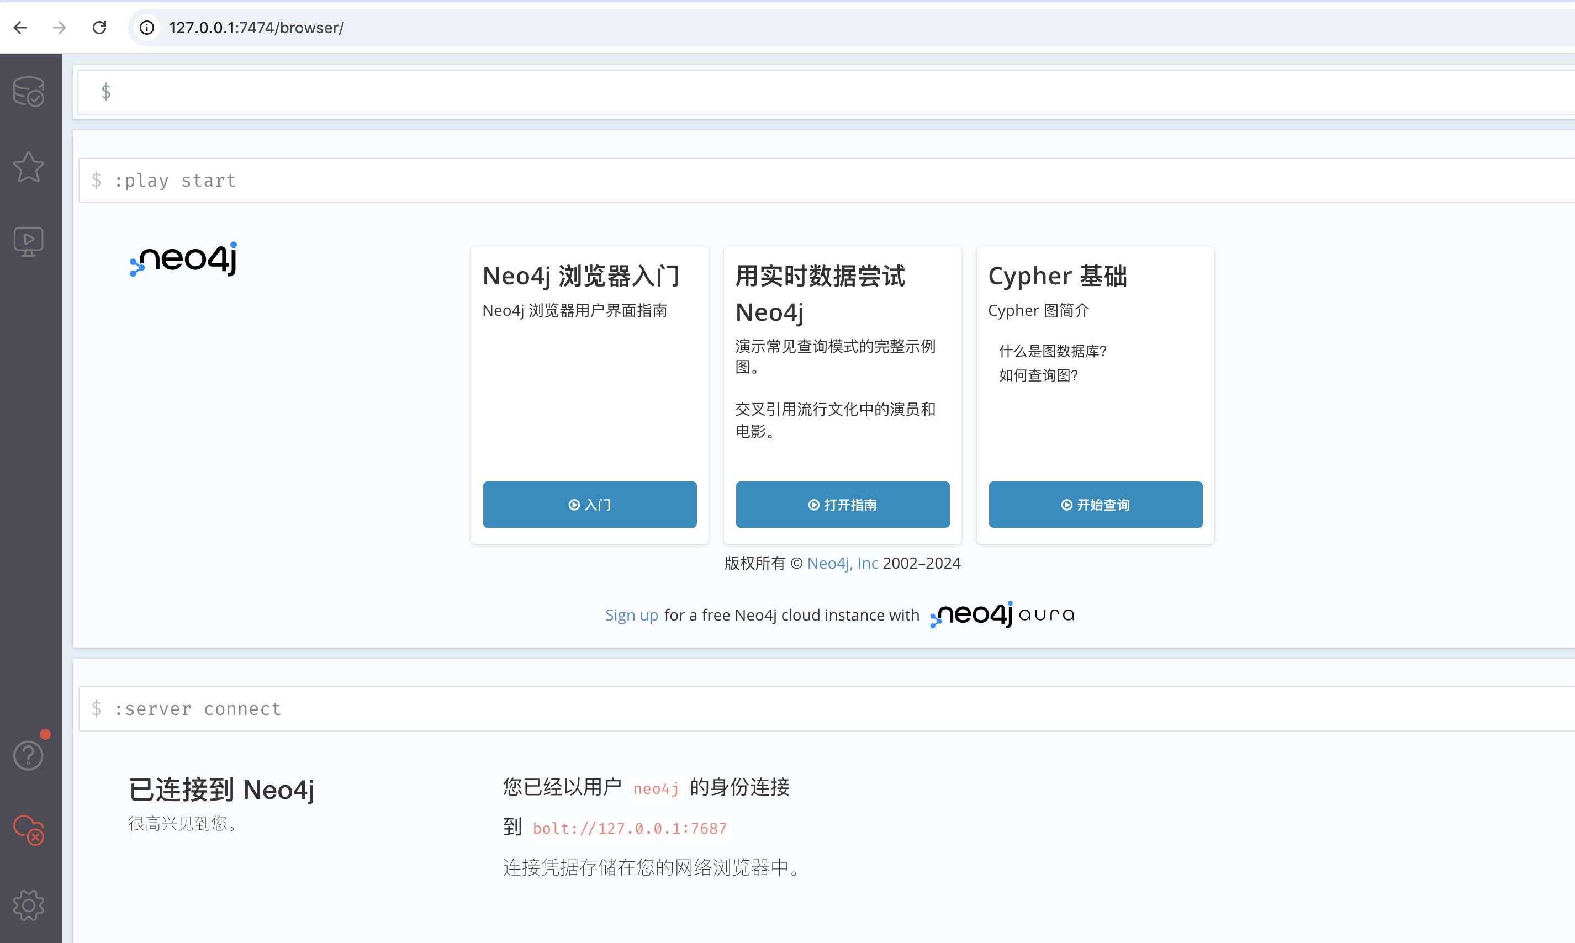Click the '已连接到 Neo4j' heading

221,790
